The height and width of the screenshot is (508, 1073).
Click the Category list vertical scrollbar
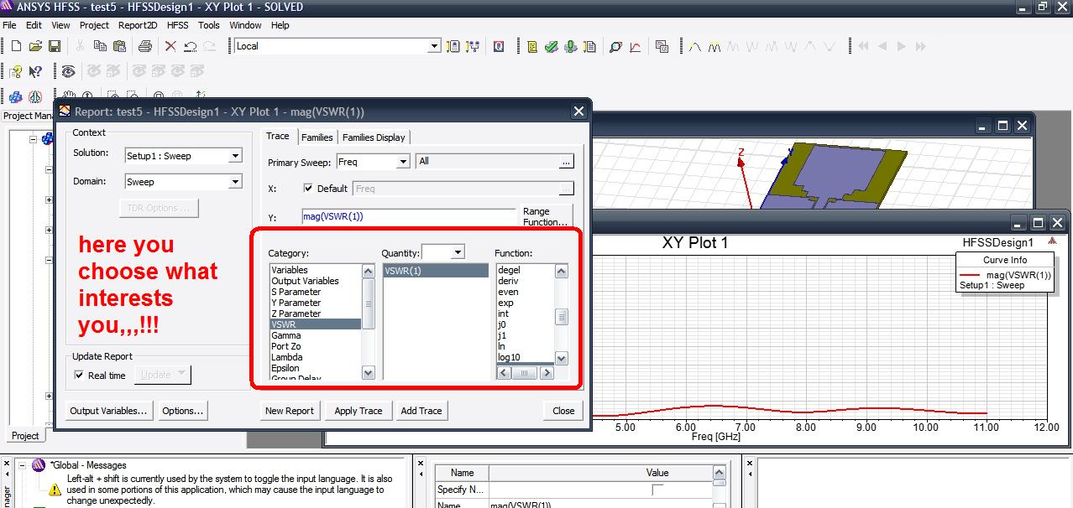pyautogui.click(x=368, y=321)
